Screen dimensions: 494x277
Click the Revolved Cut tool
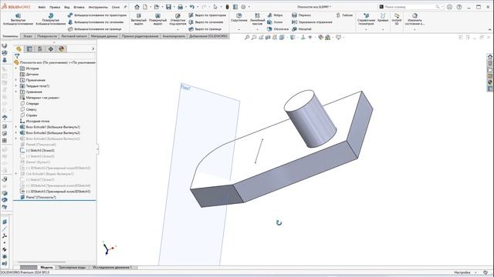tap(157, 19)
